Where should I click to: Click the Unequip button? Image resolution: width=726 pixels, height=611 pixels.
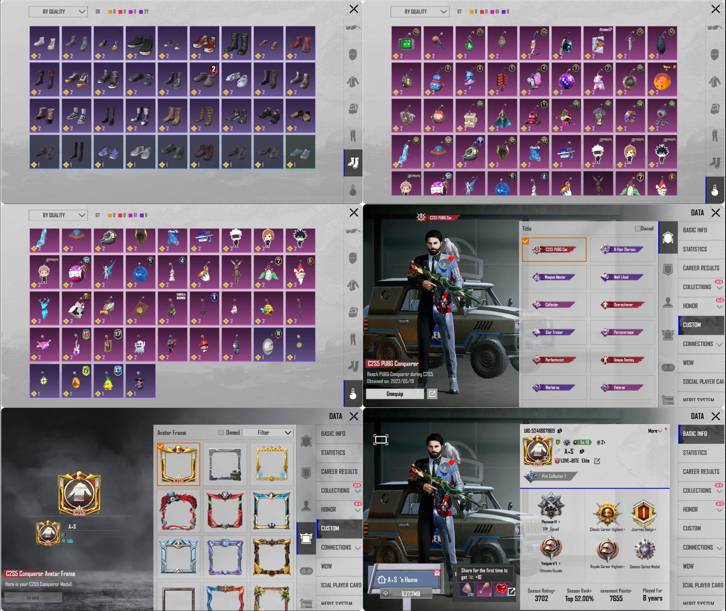coord(395,394)
